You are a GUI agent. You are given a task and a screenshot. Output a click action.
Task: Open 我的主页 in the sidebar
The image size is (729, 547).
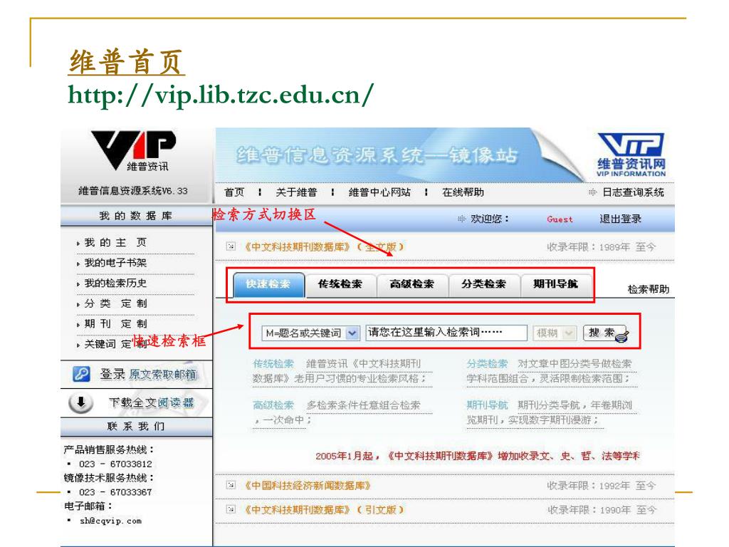115,242
